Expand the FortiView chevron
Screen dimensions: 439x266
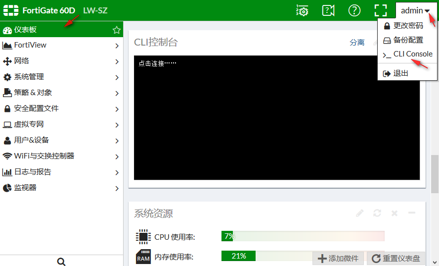pos(117,46)
